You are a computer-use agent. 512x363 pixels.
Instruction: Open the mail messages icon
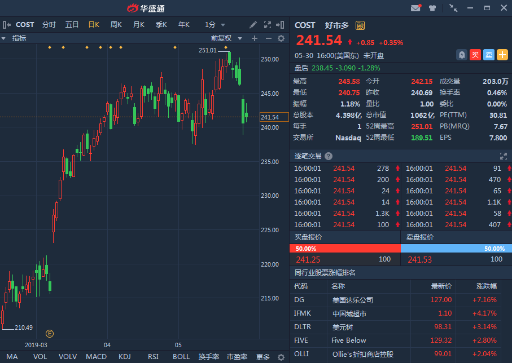tap(415, 8)
